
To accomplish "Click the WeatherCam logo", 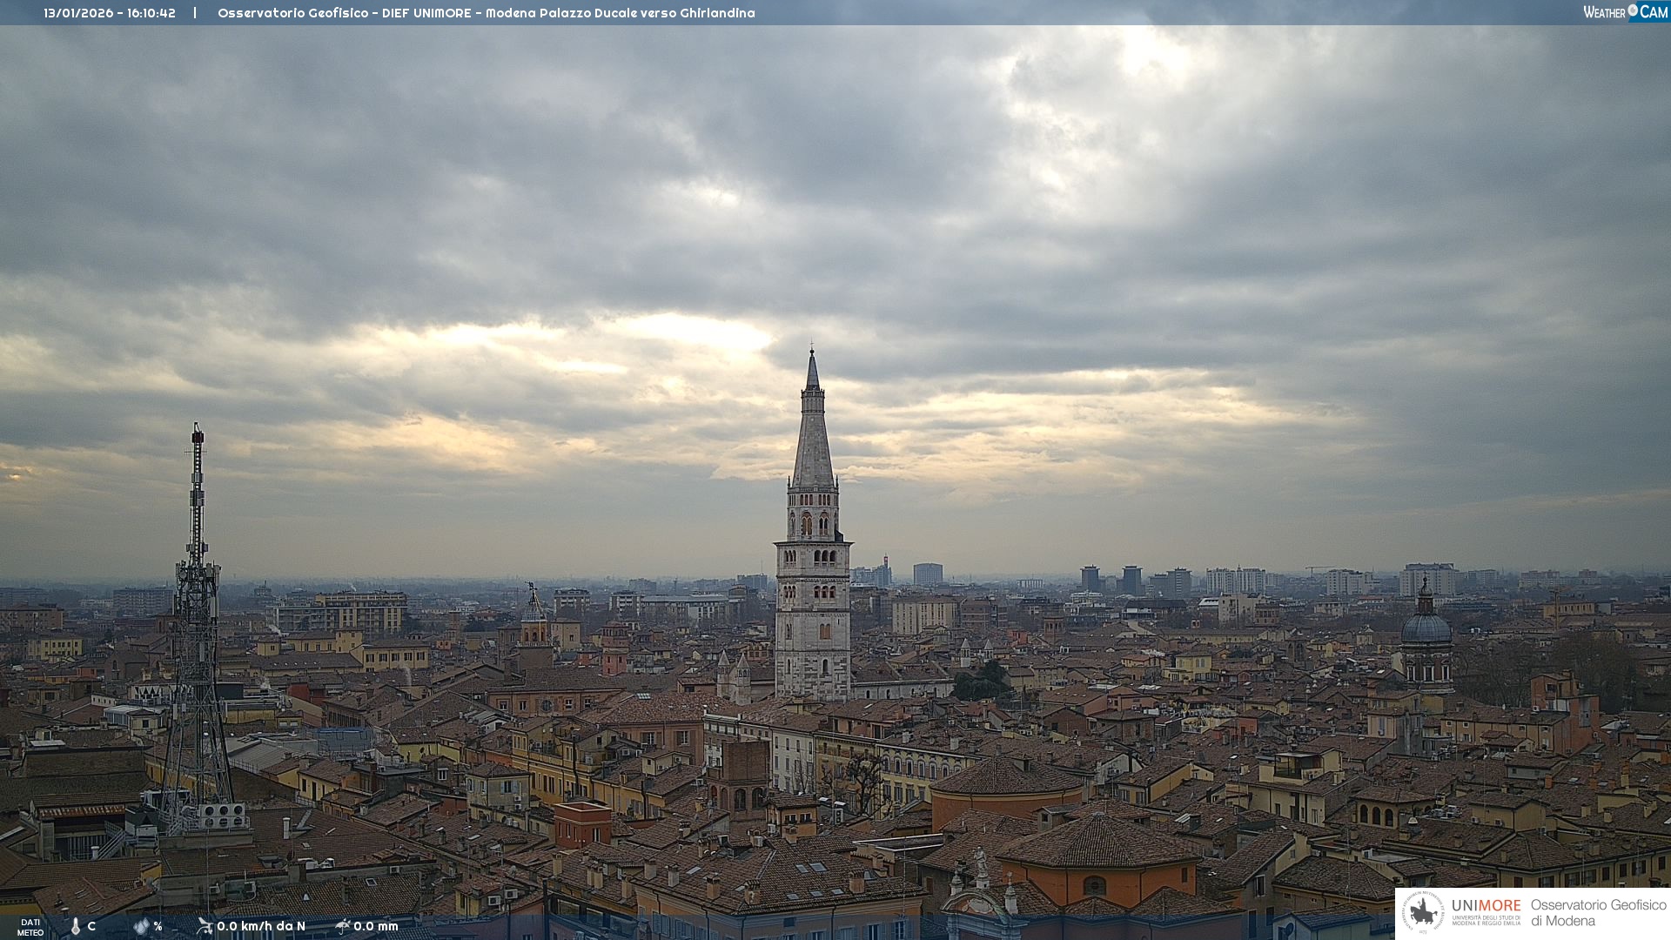I will point(1625,12).
